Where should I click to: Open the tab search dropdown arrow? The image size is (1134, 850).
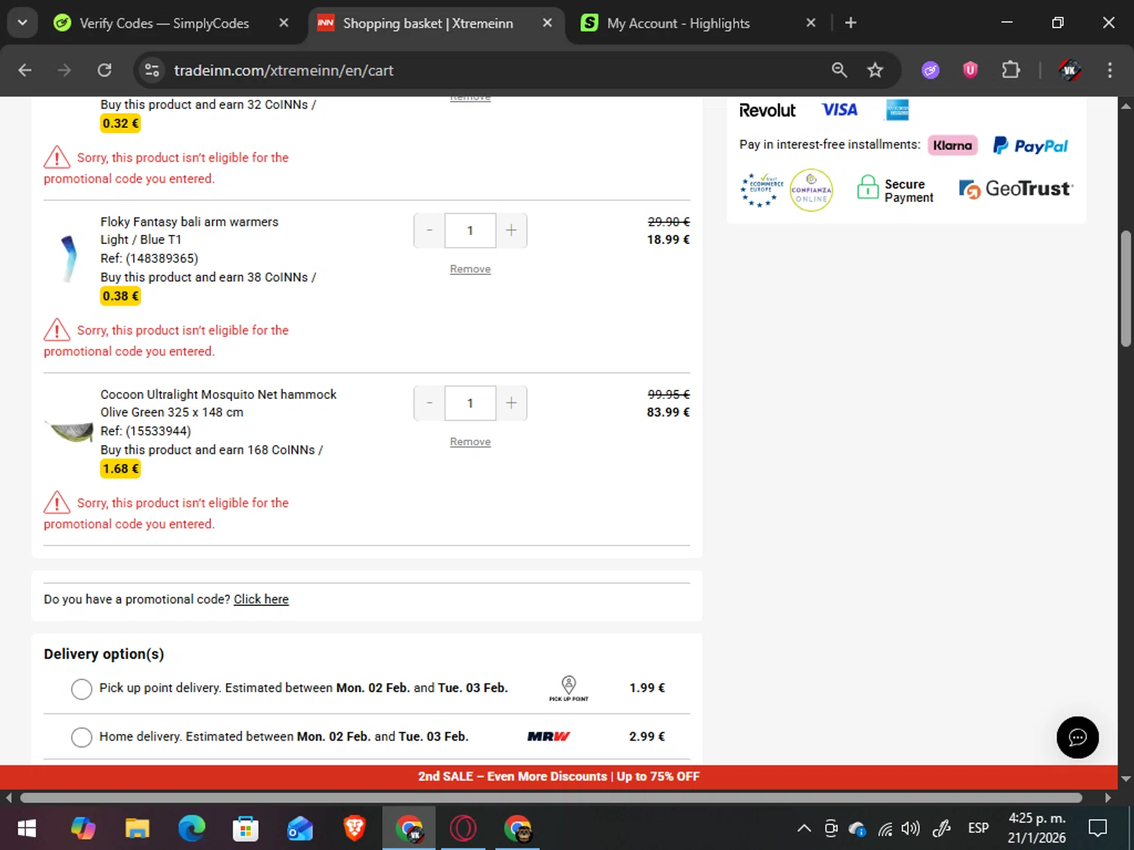click(x=23, y=23)
